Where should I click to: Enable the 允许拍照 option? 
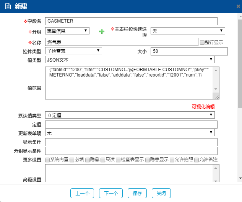click(x=172, y=160)
